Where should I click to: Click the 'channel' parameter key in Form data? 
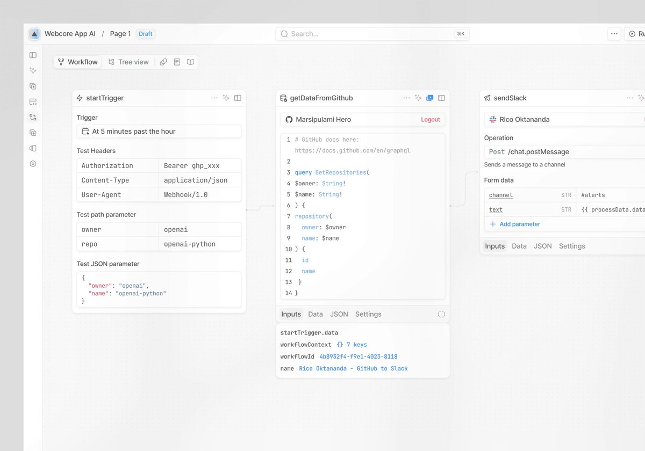501,195
